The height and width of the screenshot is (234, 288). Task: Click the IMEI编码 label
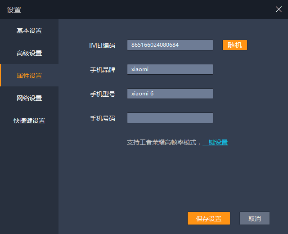tap(102, 45)
